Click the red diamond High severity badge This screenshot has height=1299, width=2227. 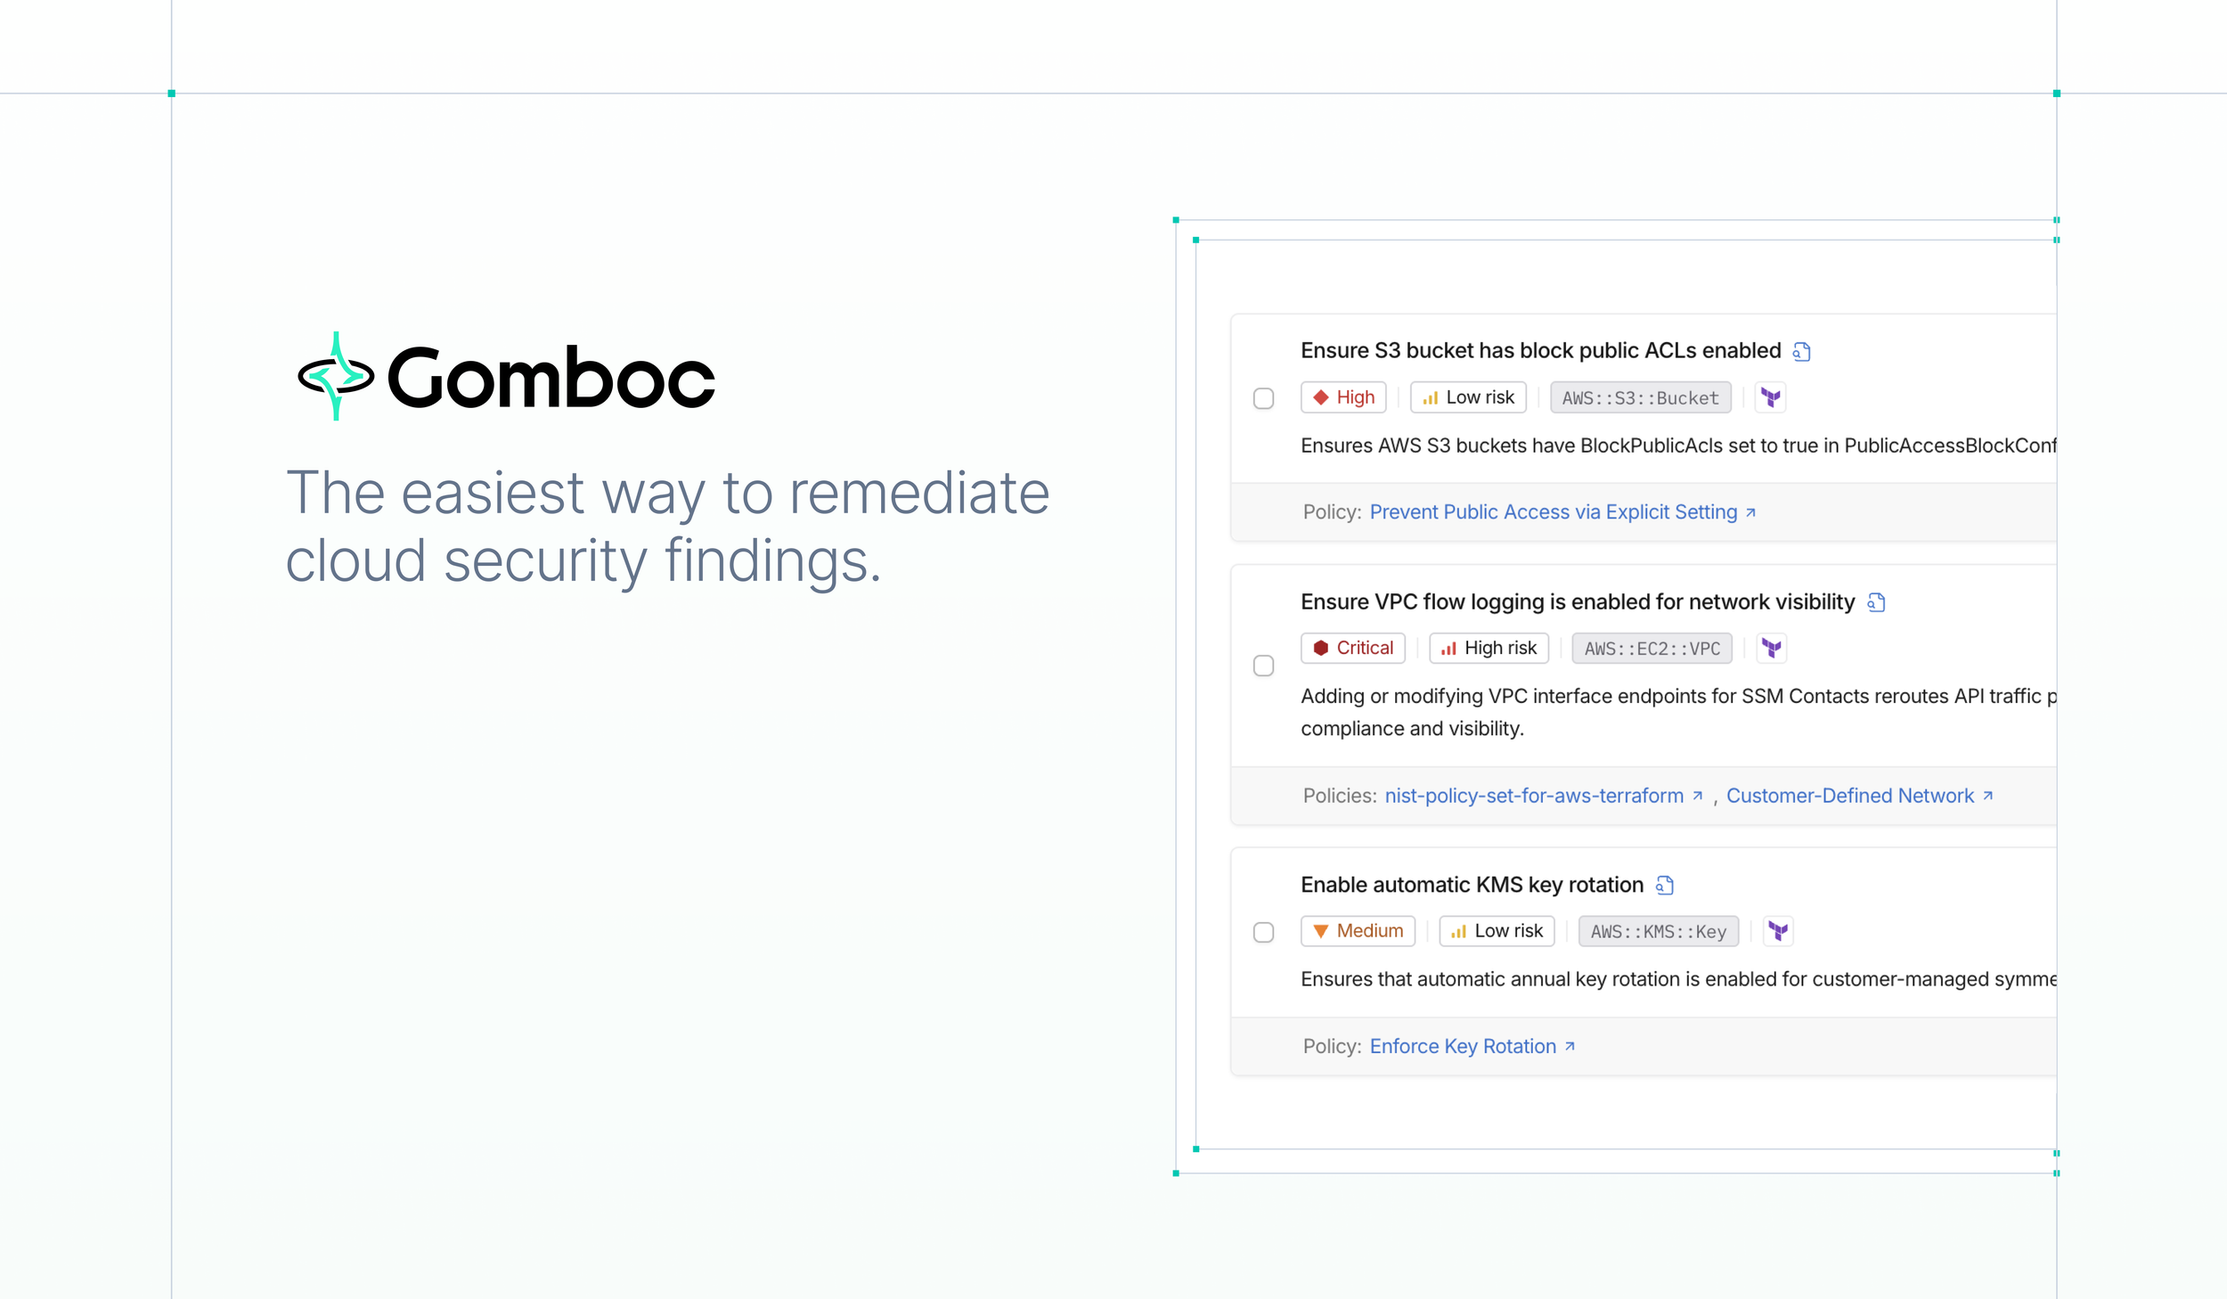[1343, 397]
